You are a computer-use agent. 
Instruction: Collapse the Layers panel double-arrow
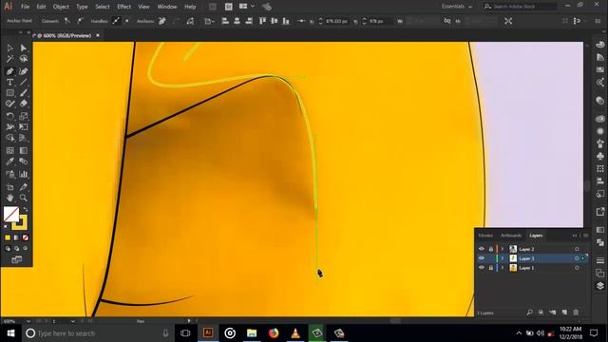pyautogui.click(x=575, y=236)
